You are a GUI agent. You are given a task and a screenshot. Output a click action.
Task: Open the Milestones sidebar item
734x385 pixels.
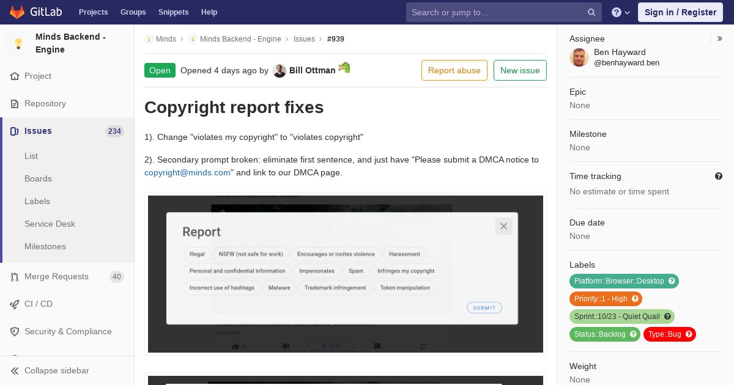pos(45,246)
